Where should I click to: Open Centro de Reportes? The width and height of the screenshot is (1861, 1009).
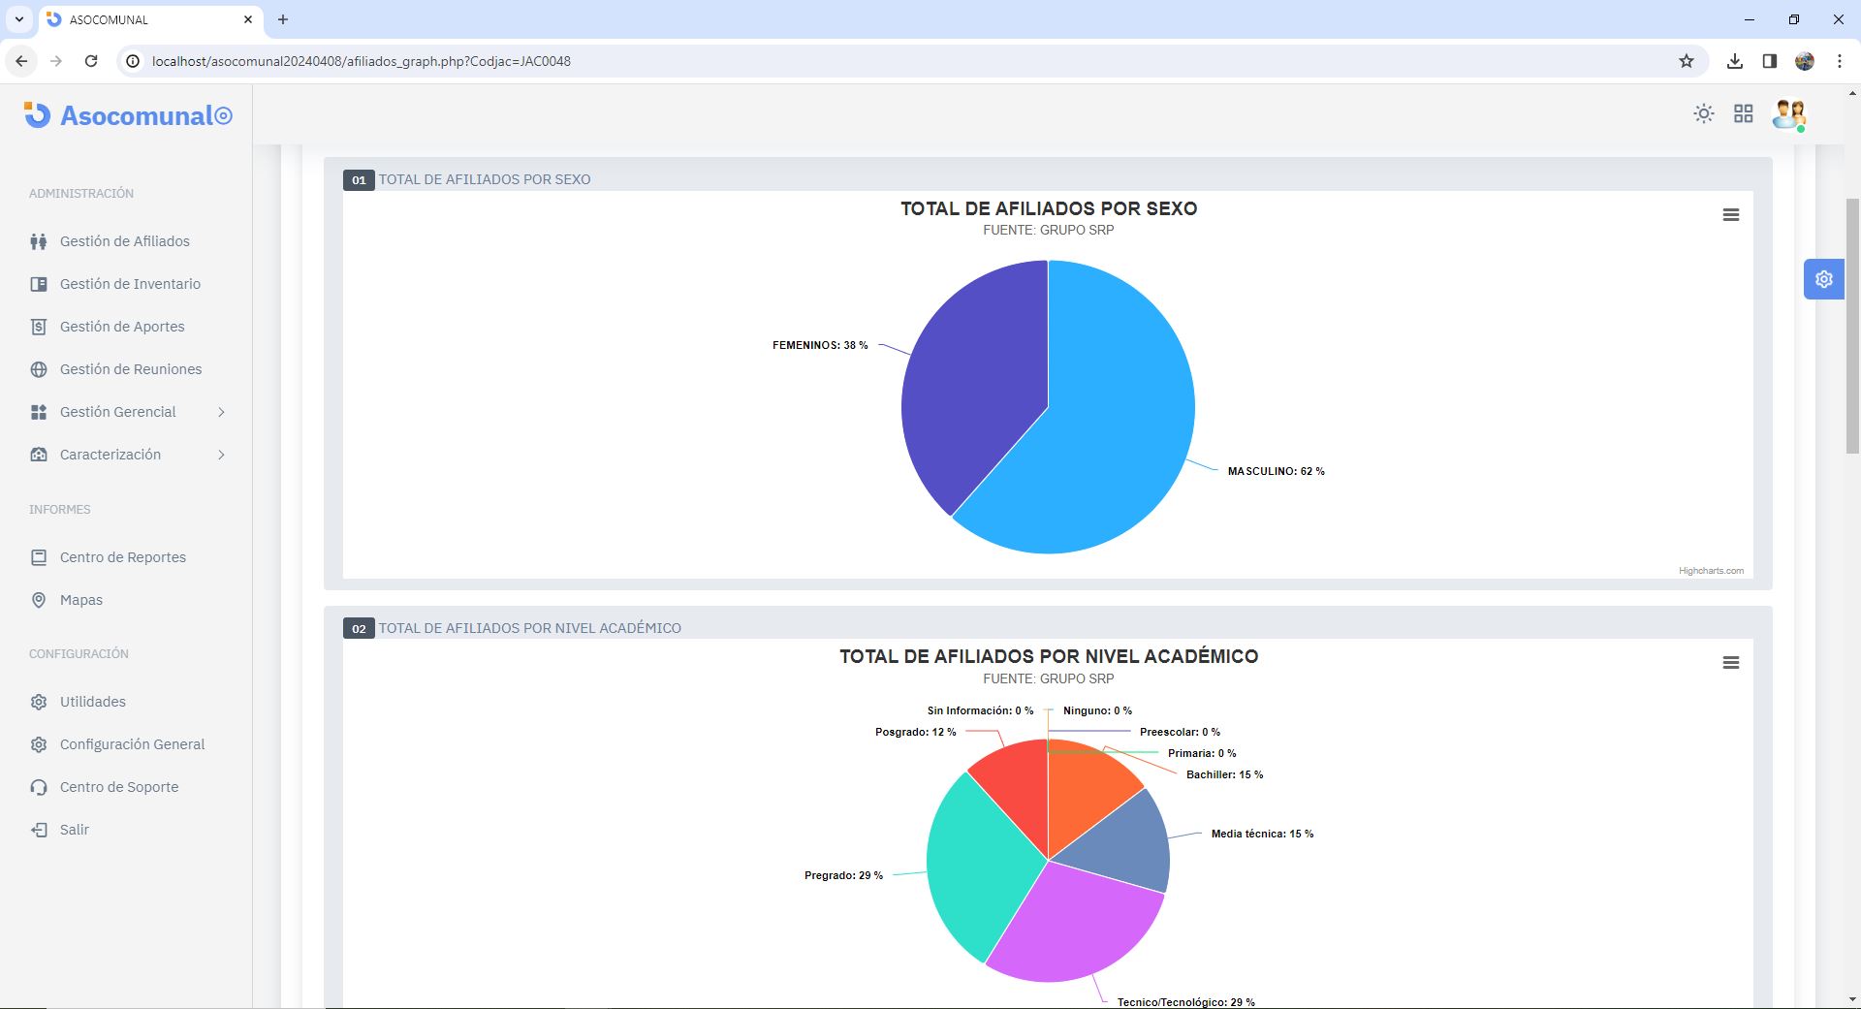point(122,557)
